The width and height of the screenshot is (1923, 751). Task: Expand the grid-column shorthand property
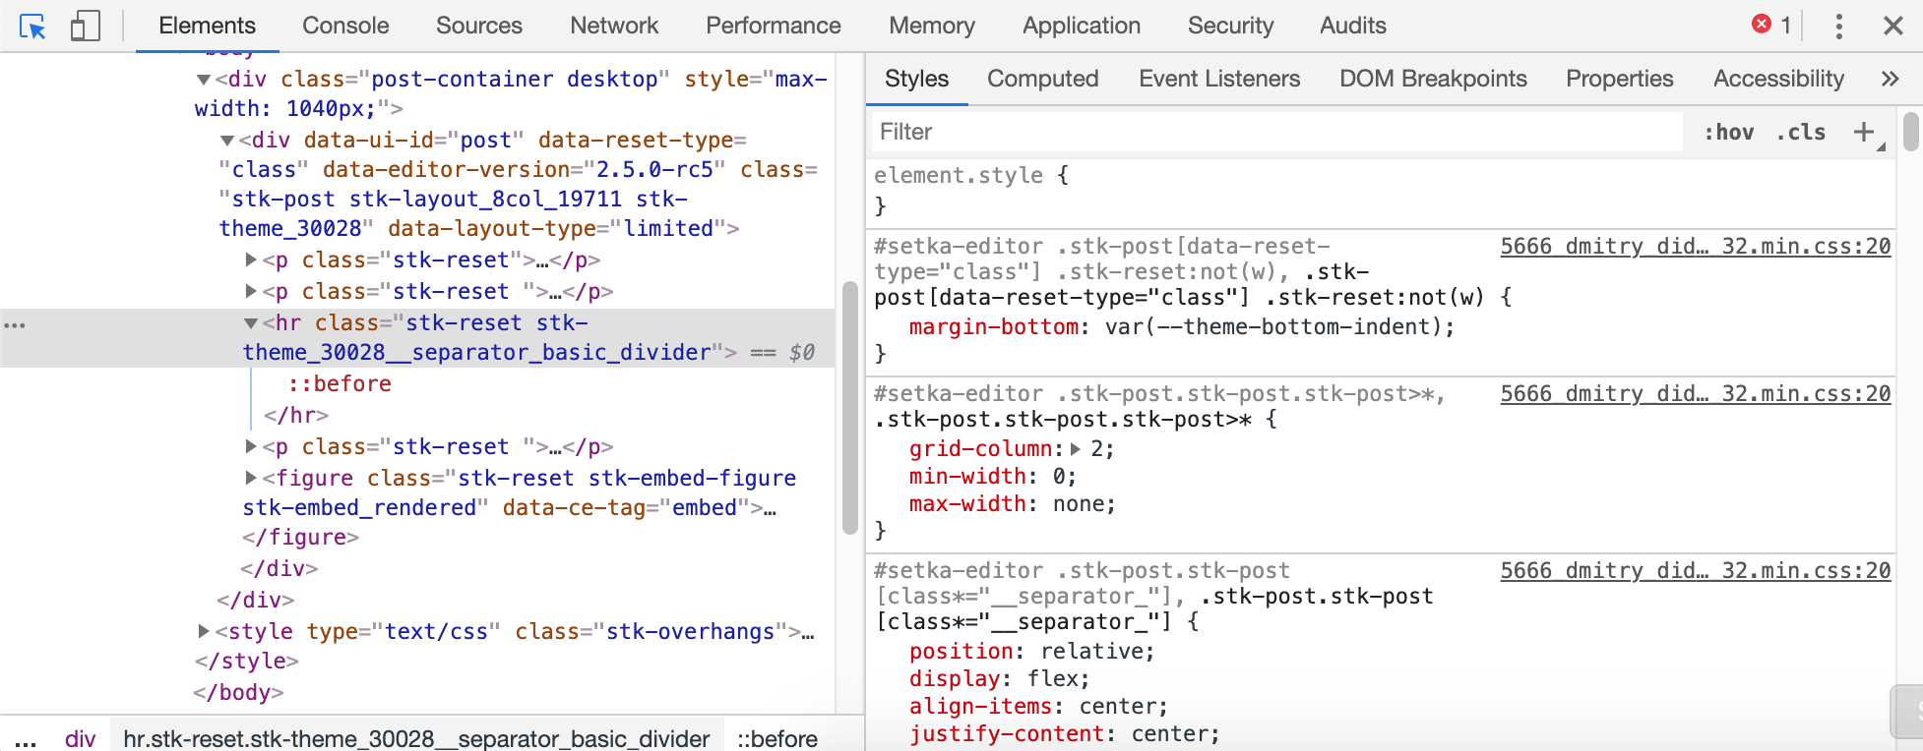tap(1076, 449)
